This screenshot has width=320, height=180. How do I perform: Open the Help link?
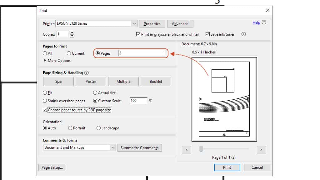tap(256, 22)
